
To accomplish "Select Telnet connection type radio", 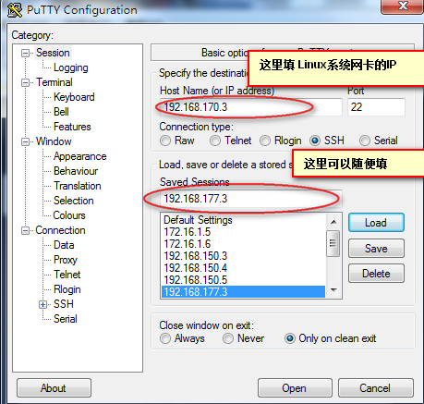I will point(215,141).
